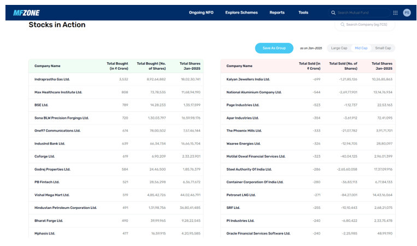This screenshot has height=246, width=417.
Task: Select Apar Industries Ltd. row
Action: pyautogui.click(x=308, y=118)
